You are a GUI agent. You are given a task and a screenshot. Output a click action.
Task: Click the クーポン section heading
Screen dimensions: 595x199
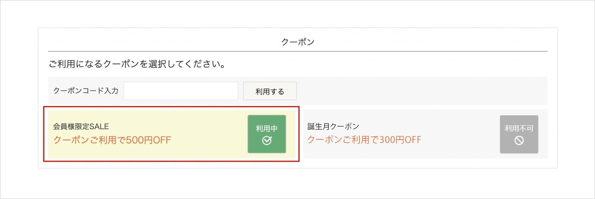point(297,42)
